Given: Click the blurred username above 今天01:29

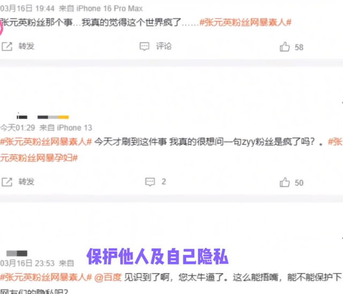Looking at the screenshot, I should [43, 117].
